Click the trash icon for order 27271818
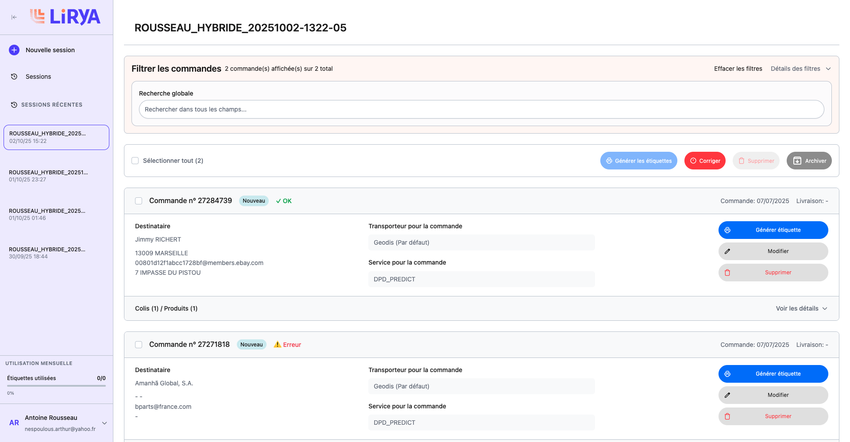Viewport: 850px width, 442px height. click(x=727, y=416)
